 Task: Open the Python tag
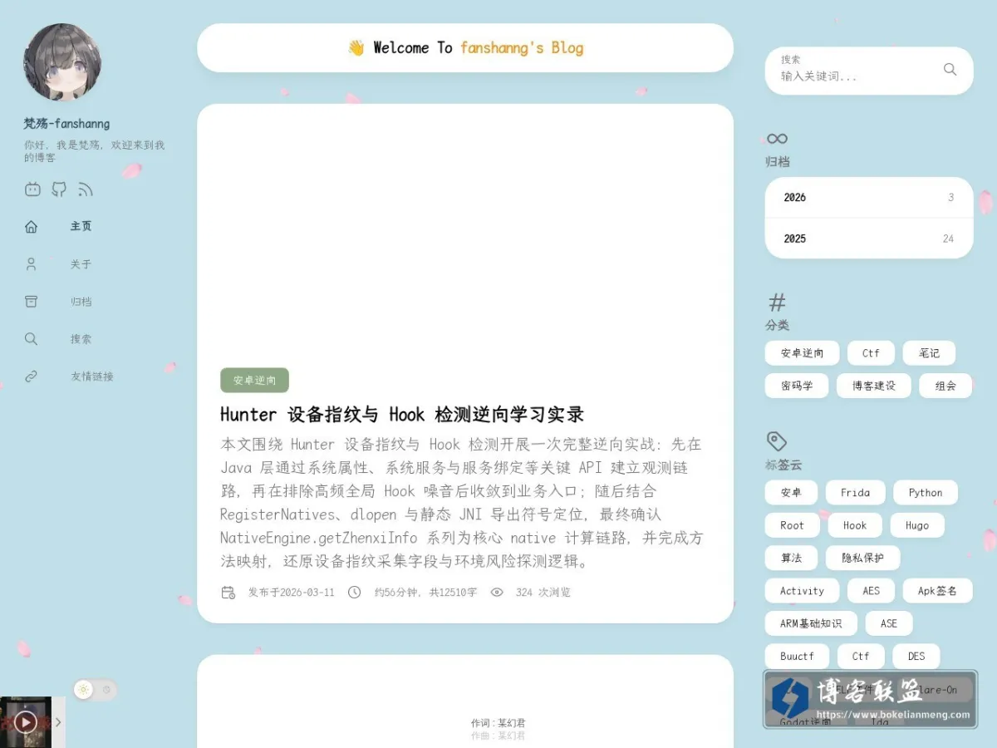926,493
